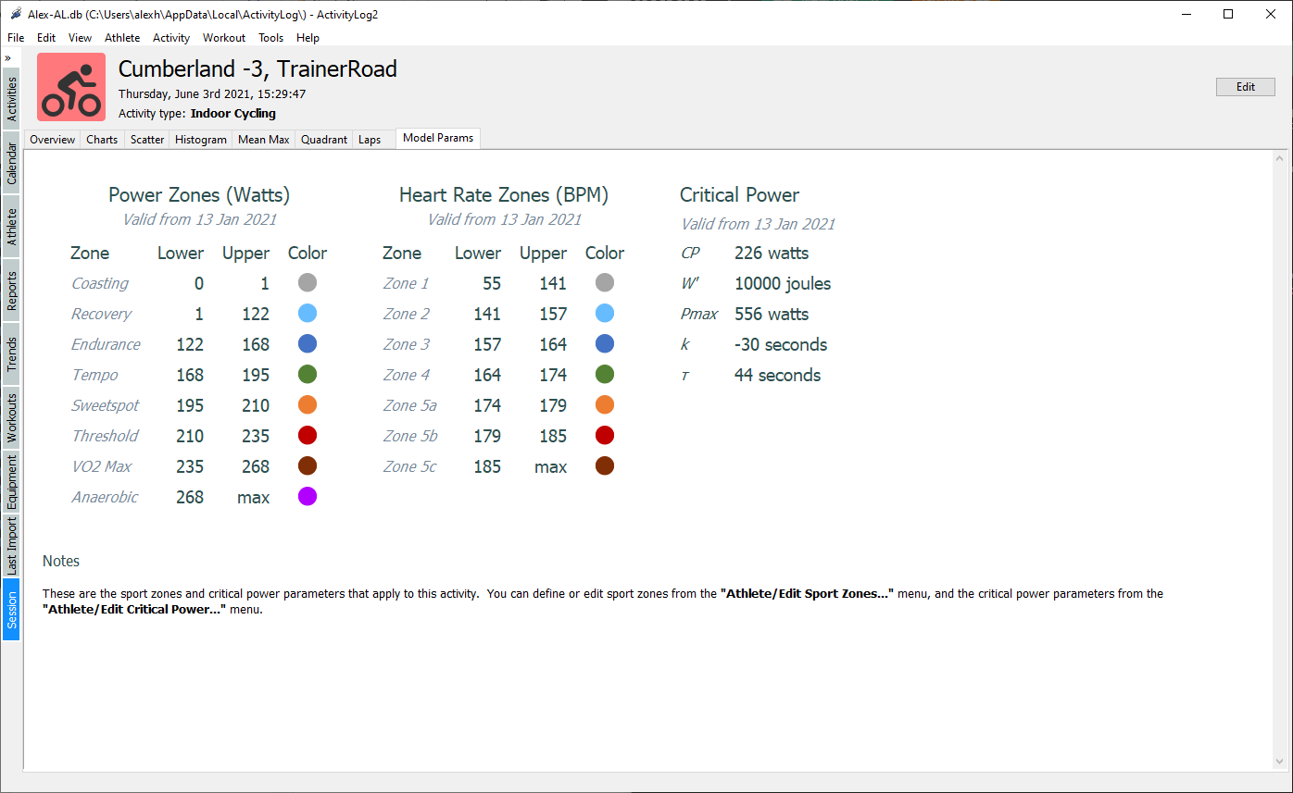1293x793 pixels.
Task: Click the activity title Cumberland -3, TrainerRoad
Action: pos(257,69)
